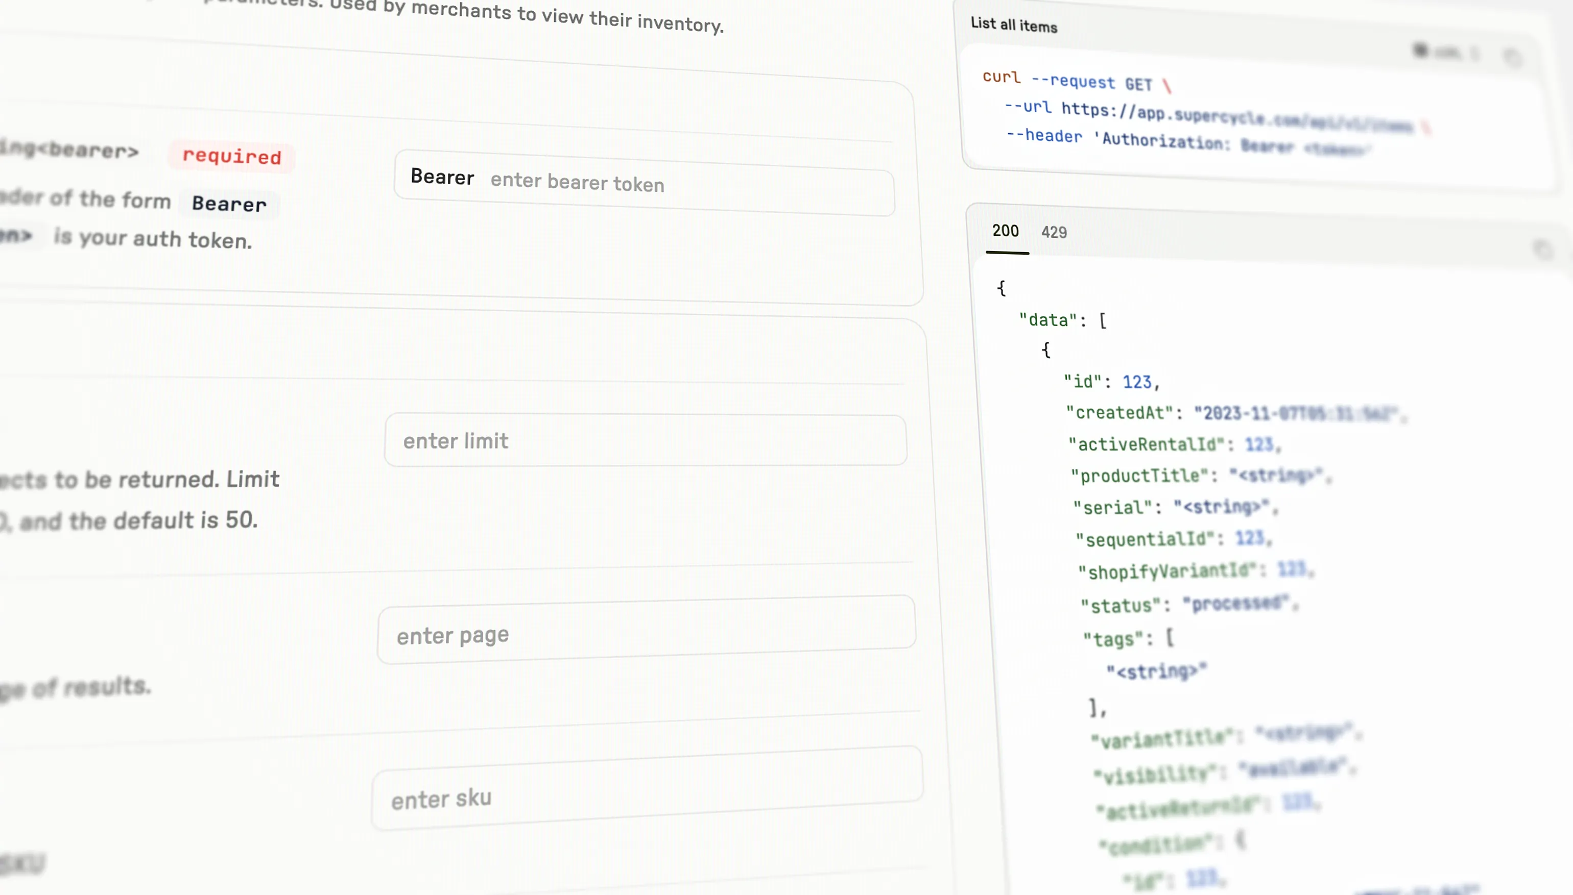Select the 'Bearer' code chip in description

[x=229, y=204]
